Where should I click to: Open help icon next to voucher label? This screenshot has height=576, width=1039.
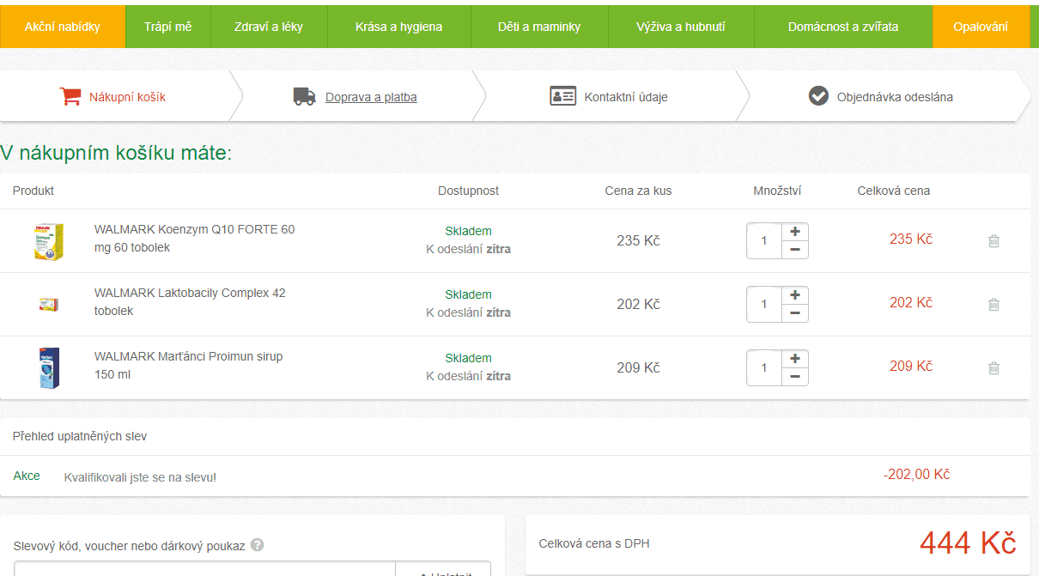point(257,545)
